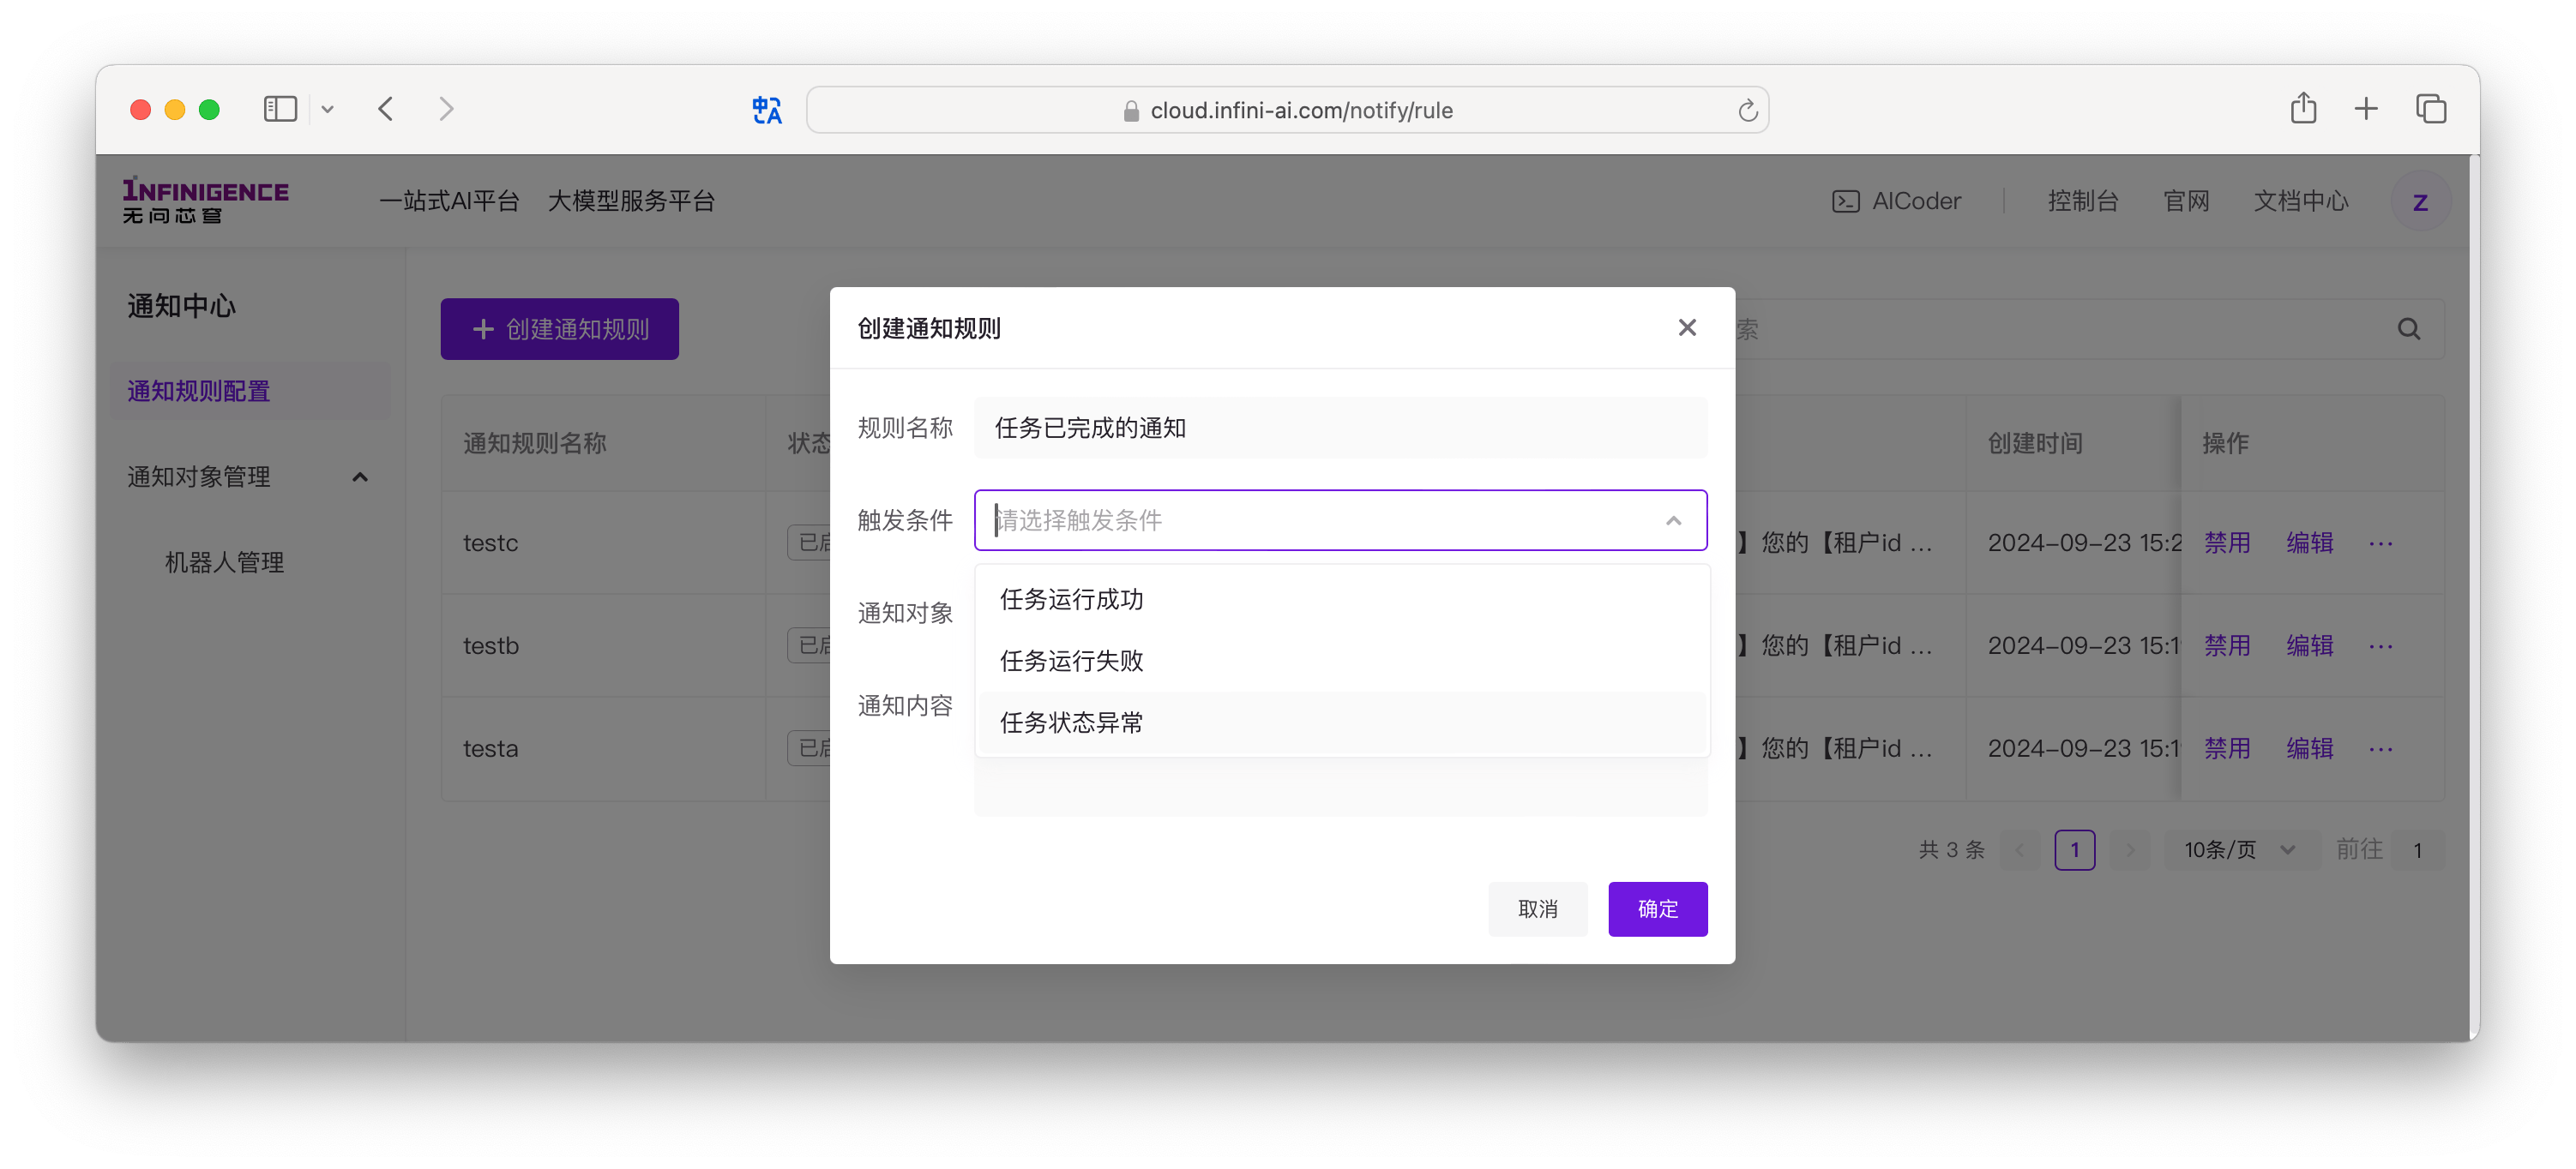The image size is (2576, 1169).
Task: Click the address bar URL field
Action: click(1287, 110)
